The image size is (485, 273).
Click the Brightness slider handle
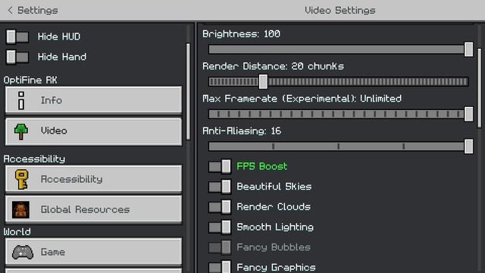pyautogui.click(x=469, y=49)
